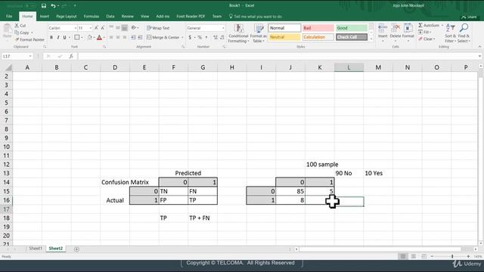Apply the Calculation cell style
This screenshot has height=272, width=484.
pos(318,37)
